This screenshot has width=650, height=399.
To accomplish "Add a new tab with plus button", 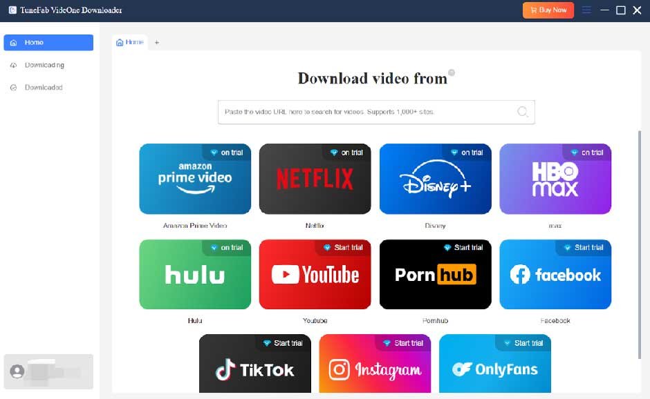I will click(x=157, y=42).
